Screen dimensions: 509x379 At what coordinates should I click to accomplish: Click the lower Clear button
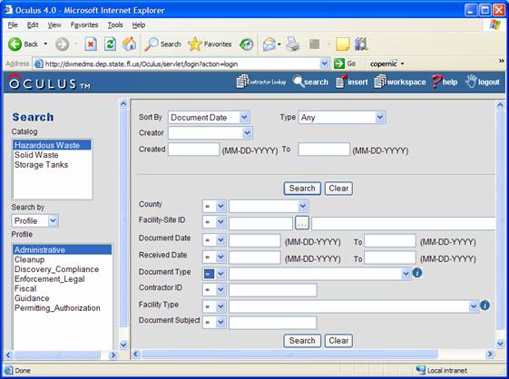[338, 341]
